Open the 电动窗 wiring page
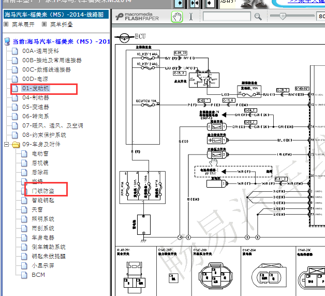 (40, 153)
